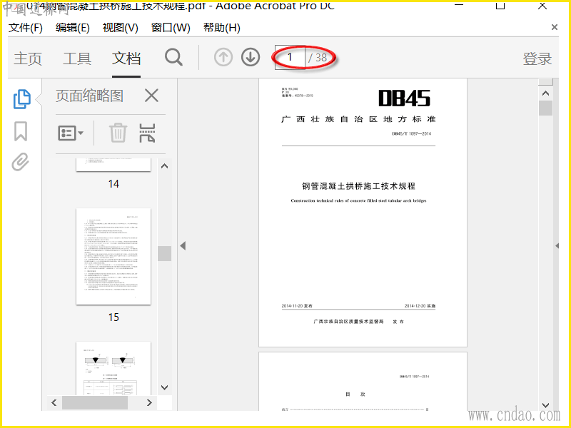571x428 pixels.
Task: Click the DB45 heading on page one
Action: 404,98
